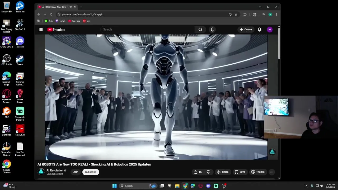
Task: Open the weather widget showing Cloudy
Action: pos(9,186)
